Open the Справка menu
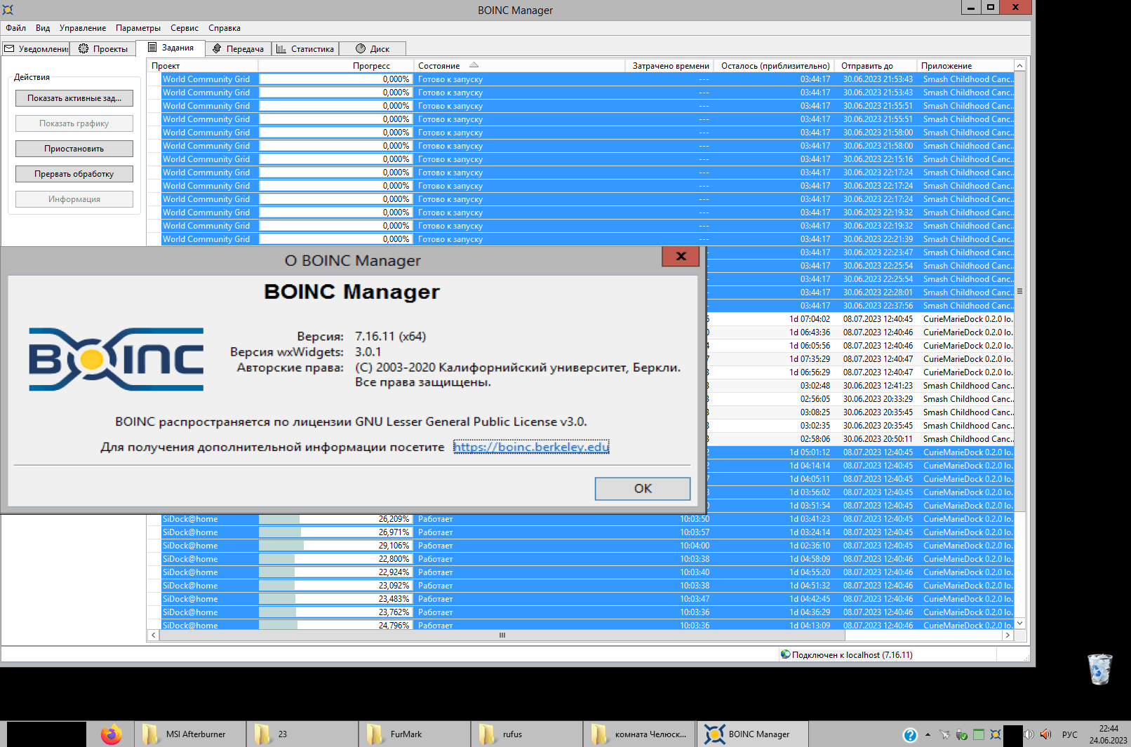The image size is (1131, 747). 225,28
